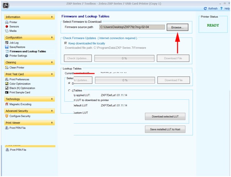Click the lower 0% progress bar in Lookup Tables
The height and width of the screenshot is (177, 231).
coord(125,80)
